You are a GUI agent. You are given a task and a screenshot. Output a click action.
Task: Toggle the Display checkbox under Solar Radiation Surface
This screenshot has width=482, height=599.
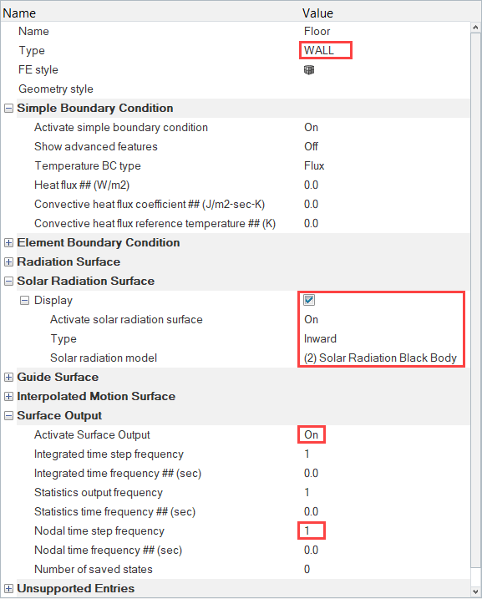pyautogui.click(x=309, y=300)
